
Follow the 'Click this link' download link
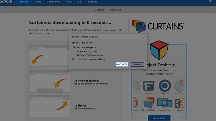click(x=36, y=30)
